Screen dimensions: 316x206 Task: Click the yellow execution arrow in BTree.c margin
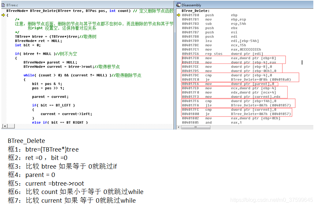3,15
